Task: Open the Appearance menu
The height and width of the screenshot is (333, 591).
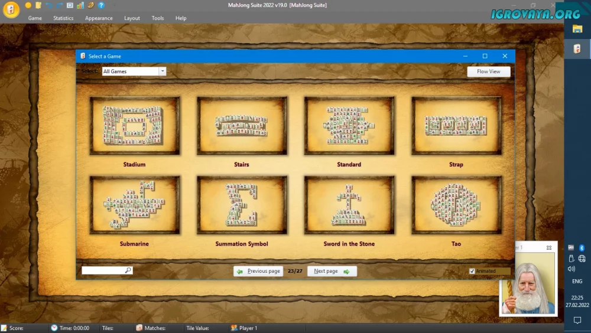Action: [x=99, y=18]
